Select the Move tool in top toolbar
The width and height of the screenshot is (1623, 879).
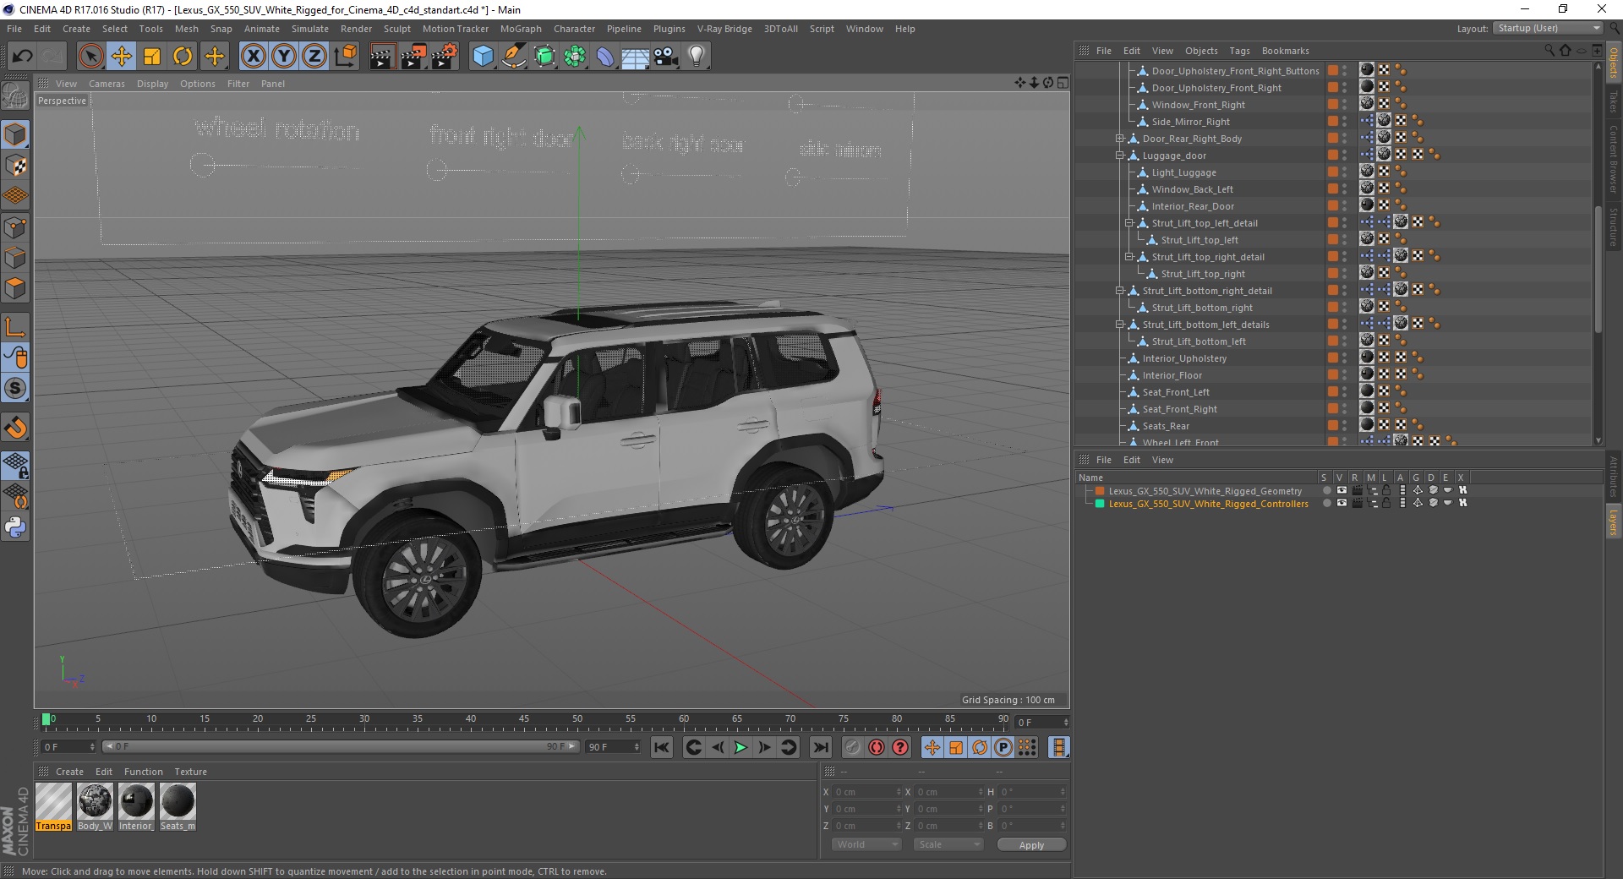pos(121,57)
